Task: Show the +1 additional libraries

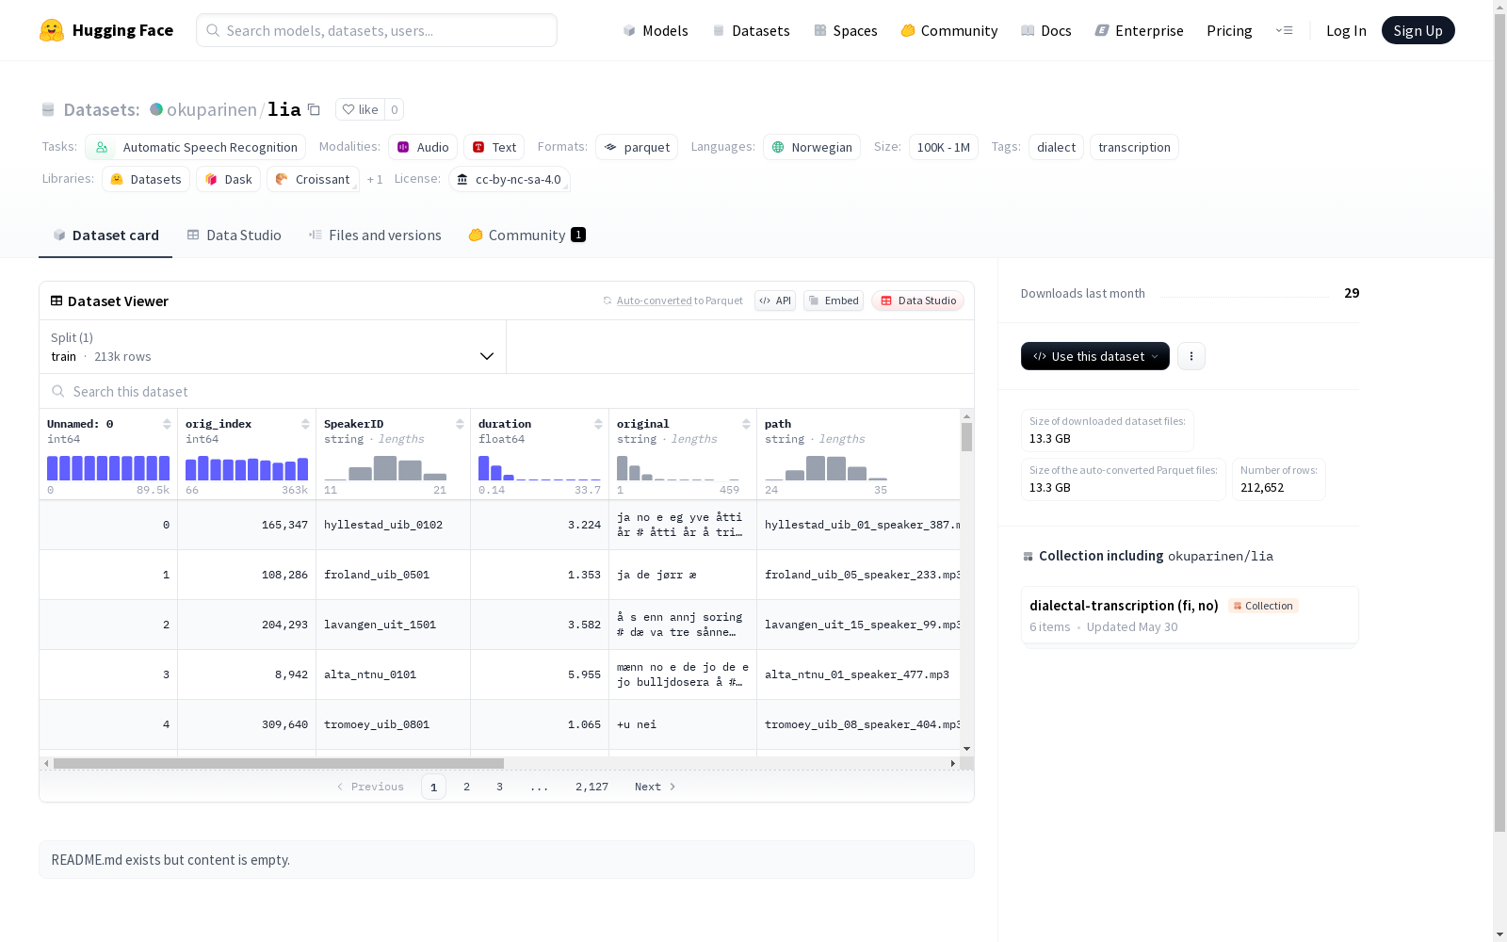Action: [375, 179]
